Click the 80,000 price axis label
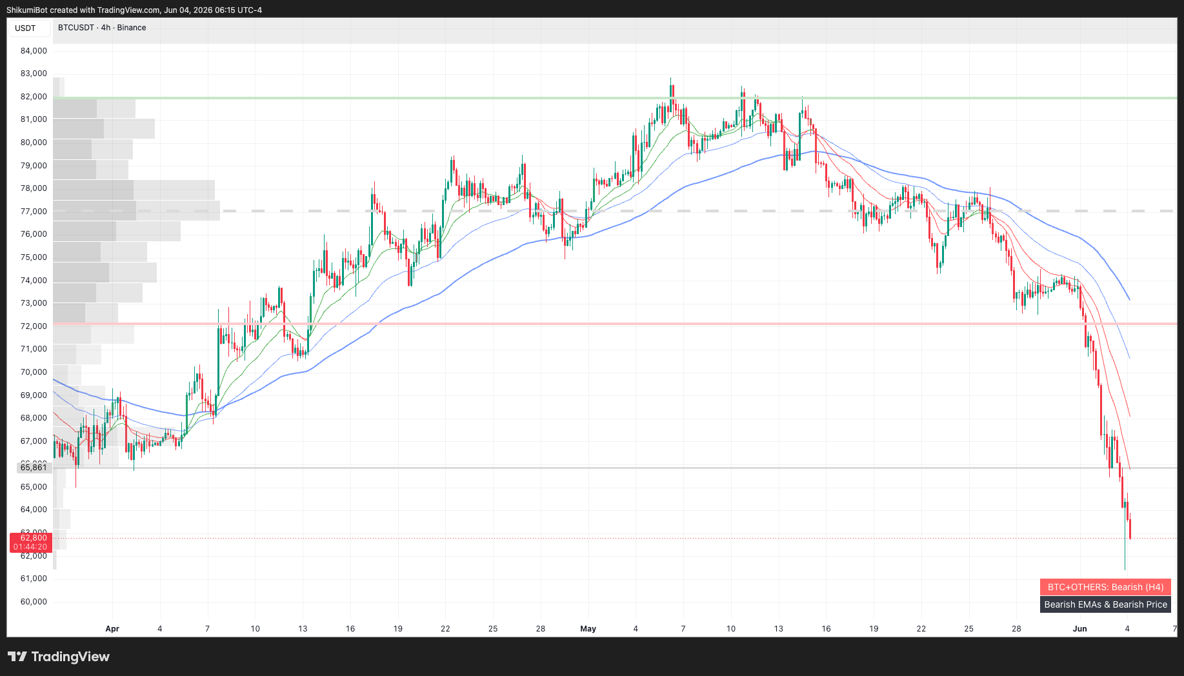 (x=34, y=143)
